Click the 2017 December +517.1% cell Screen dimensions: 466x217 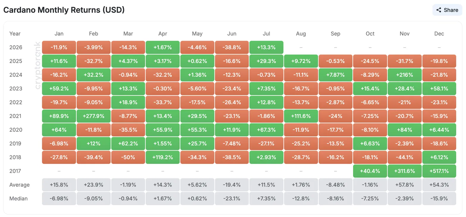pos(439,171)
